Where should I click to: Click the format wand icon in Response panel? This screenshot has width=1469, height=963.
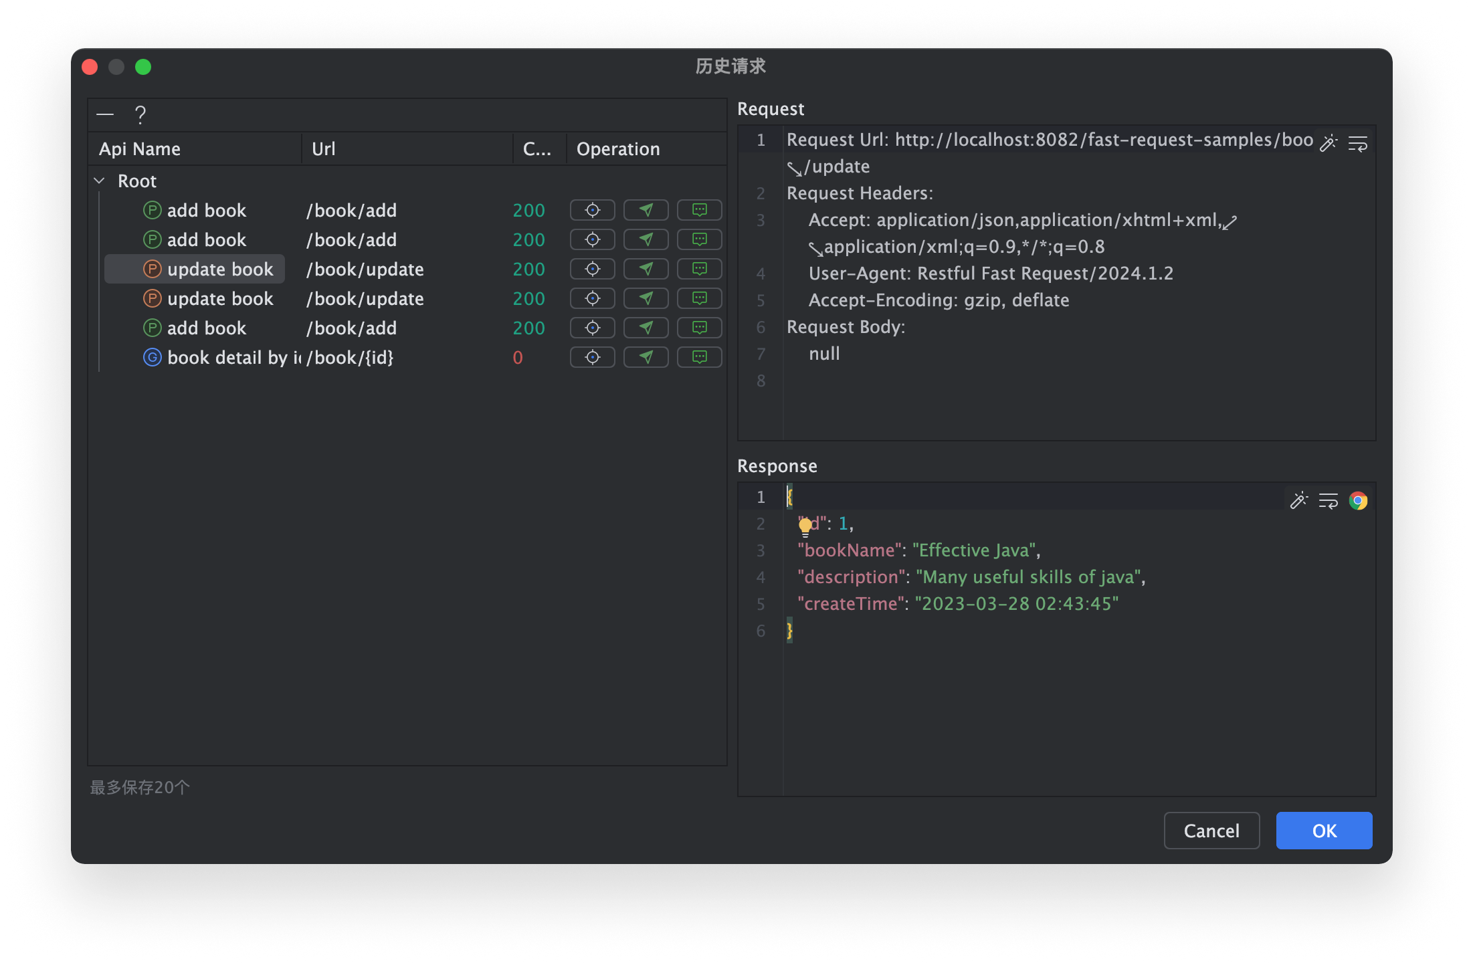1298,500
